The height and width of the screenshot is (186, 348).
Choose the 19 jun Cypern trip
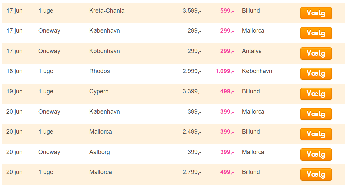316,94
